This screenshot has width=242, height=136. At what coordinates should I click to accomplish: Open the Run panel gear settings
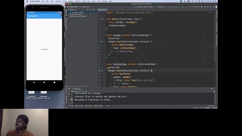tap(212, 88)
